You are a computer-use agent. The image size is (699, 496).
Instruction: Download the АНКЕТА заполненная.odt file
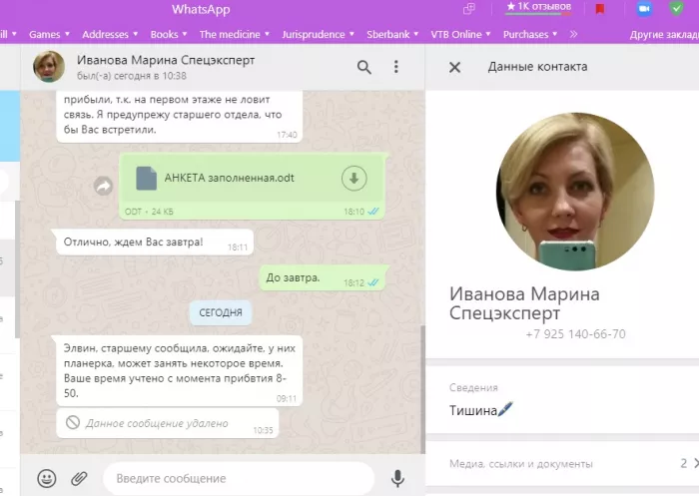point(353,179)
